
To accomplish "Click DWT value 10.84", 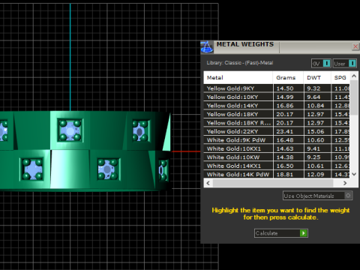I will coord(316,106).
